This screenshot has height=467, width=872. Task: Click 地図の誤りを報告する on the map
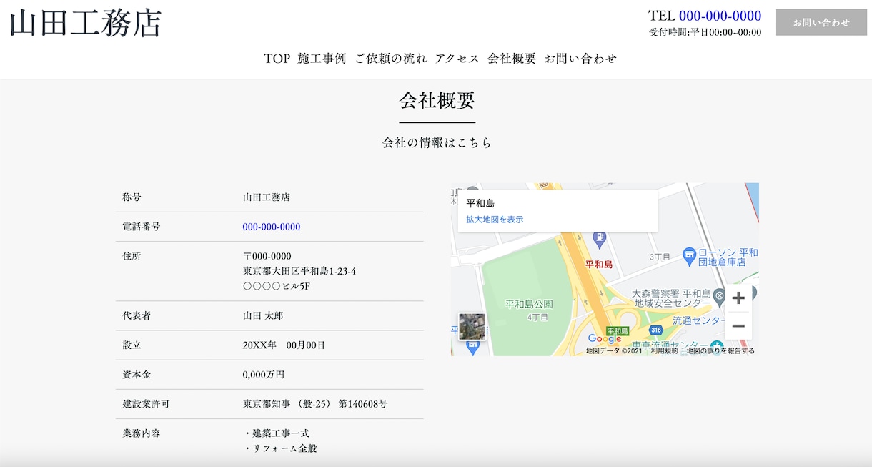pos(720,351)
